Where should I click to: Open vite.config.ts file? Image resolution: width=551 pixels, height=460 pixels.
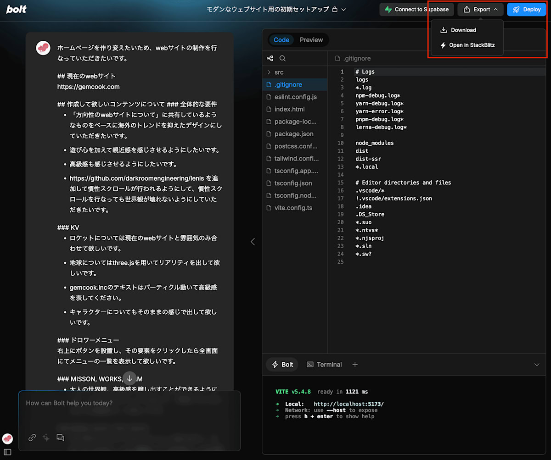click(x=294, y=208)
